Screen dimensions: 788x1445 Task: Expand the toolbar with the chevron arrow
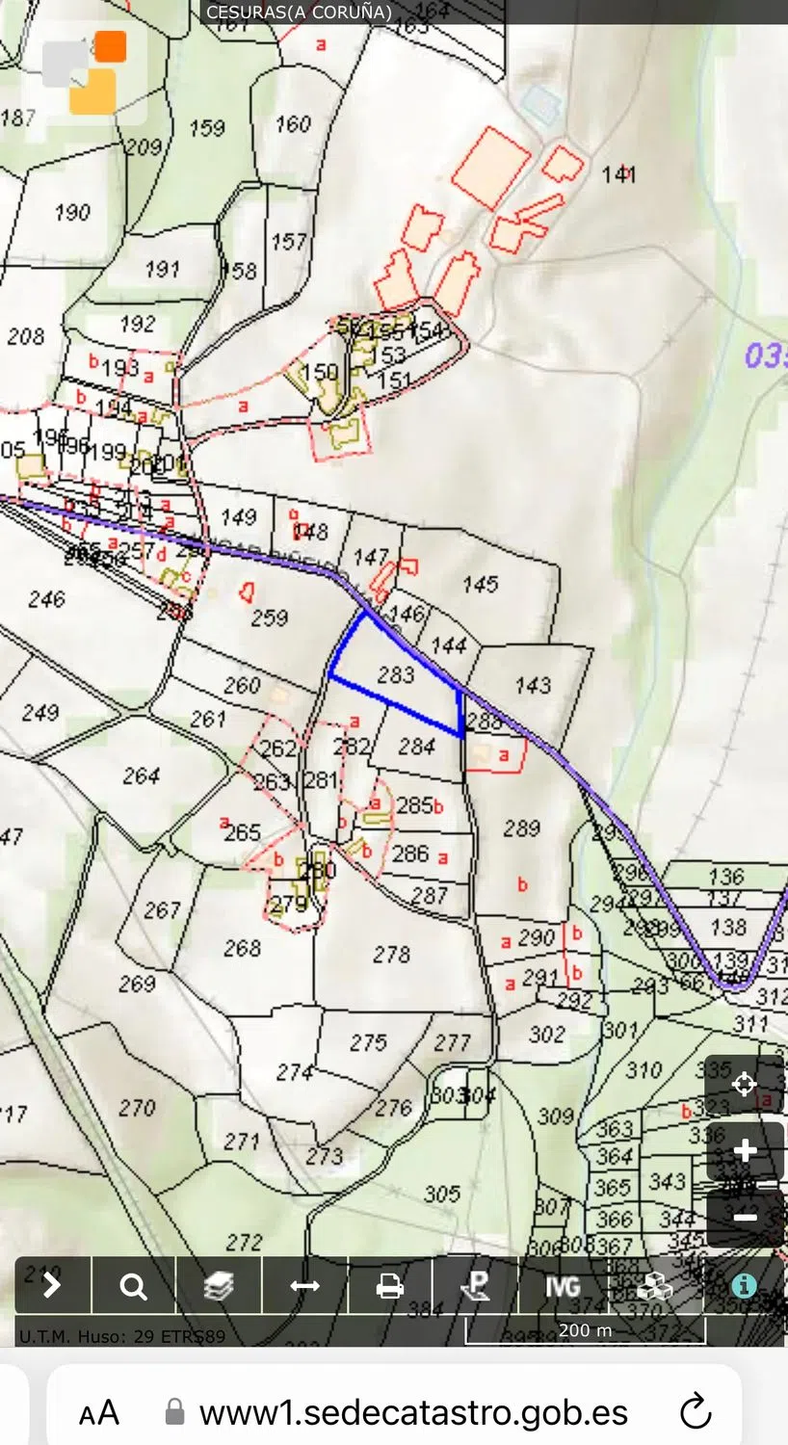click(x=52, y=1285)
